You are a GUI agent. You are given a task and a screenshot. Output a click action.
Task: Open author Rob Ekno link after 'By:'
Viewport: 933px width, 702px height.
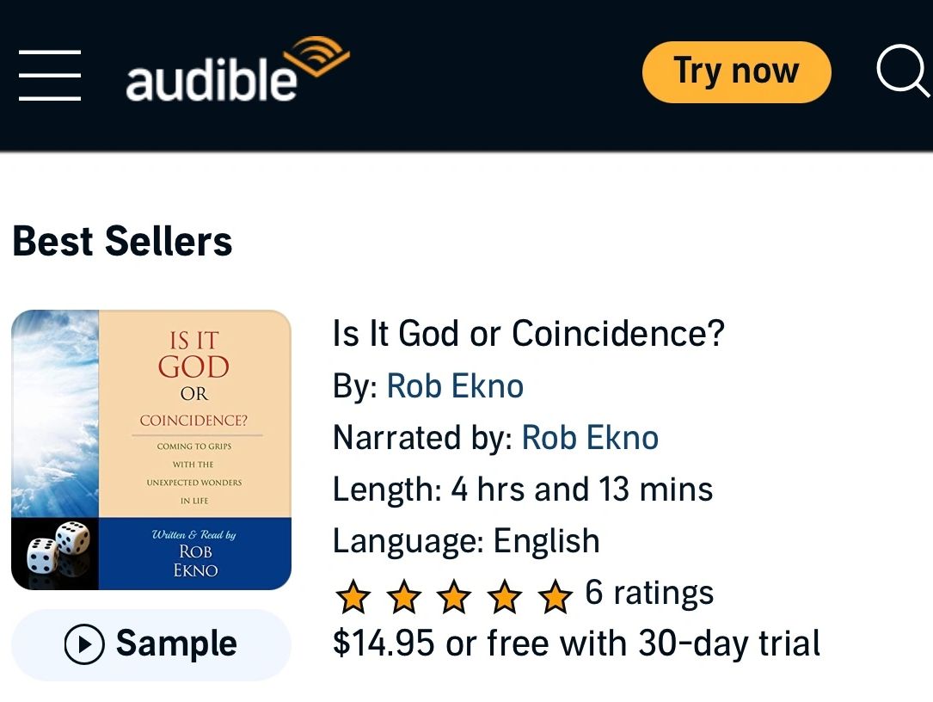click(x=455, y=385)
